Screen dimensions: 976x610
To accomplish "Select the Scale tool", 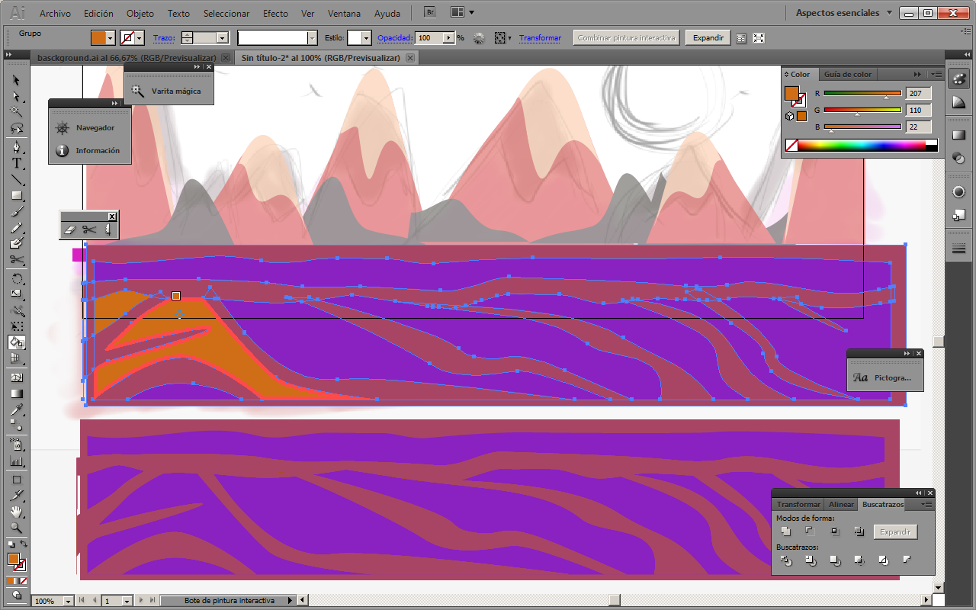I will 16,294.
